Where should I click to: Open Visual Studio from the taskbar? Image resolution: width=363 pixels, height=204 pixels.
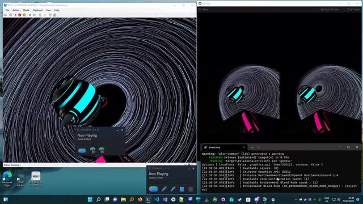165,199
